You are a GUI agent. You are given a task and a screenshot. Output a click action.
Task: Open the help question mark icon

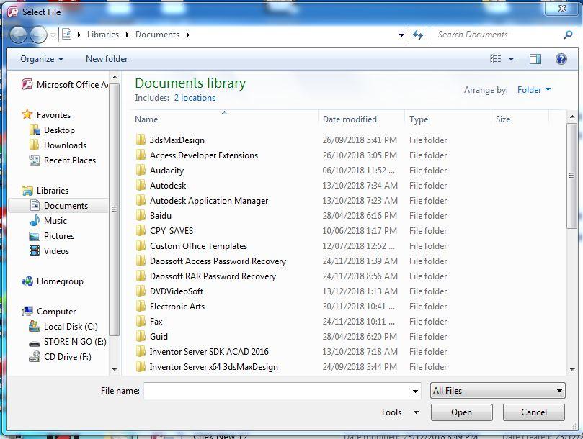(x=561, y=59)
